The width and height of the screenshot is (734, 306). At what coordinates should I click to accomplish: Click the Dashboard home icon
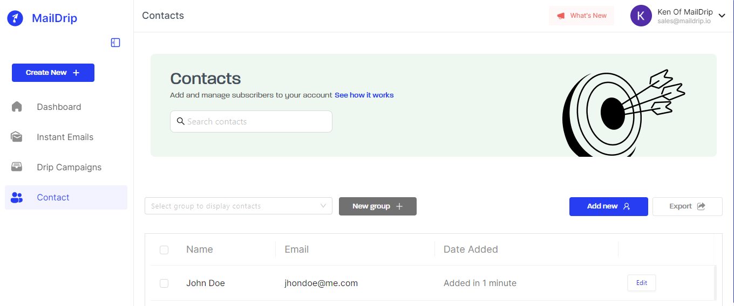point(17,107)
